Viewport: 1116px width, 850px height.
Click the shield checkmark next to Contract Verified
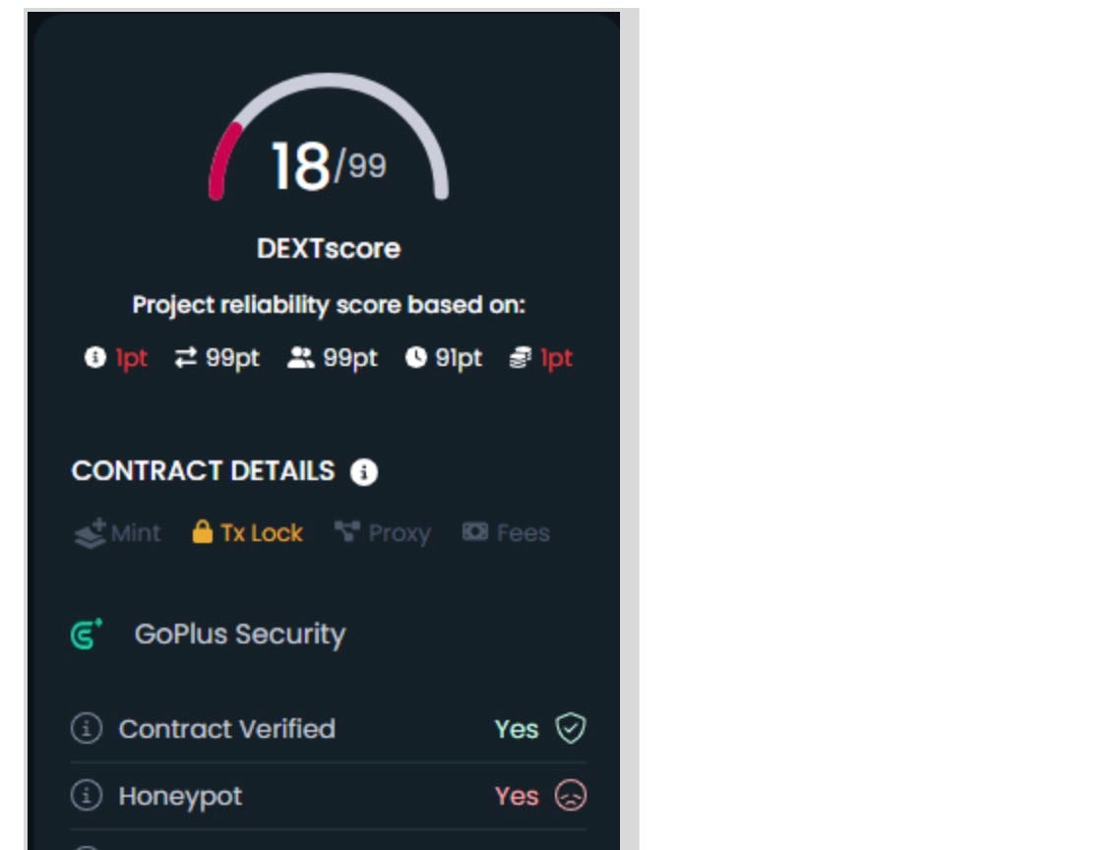[573, 728]
